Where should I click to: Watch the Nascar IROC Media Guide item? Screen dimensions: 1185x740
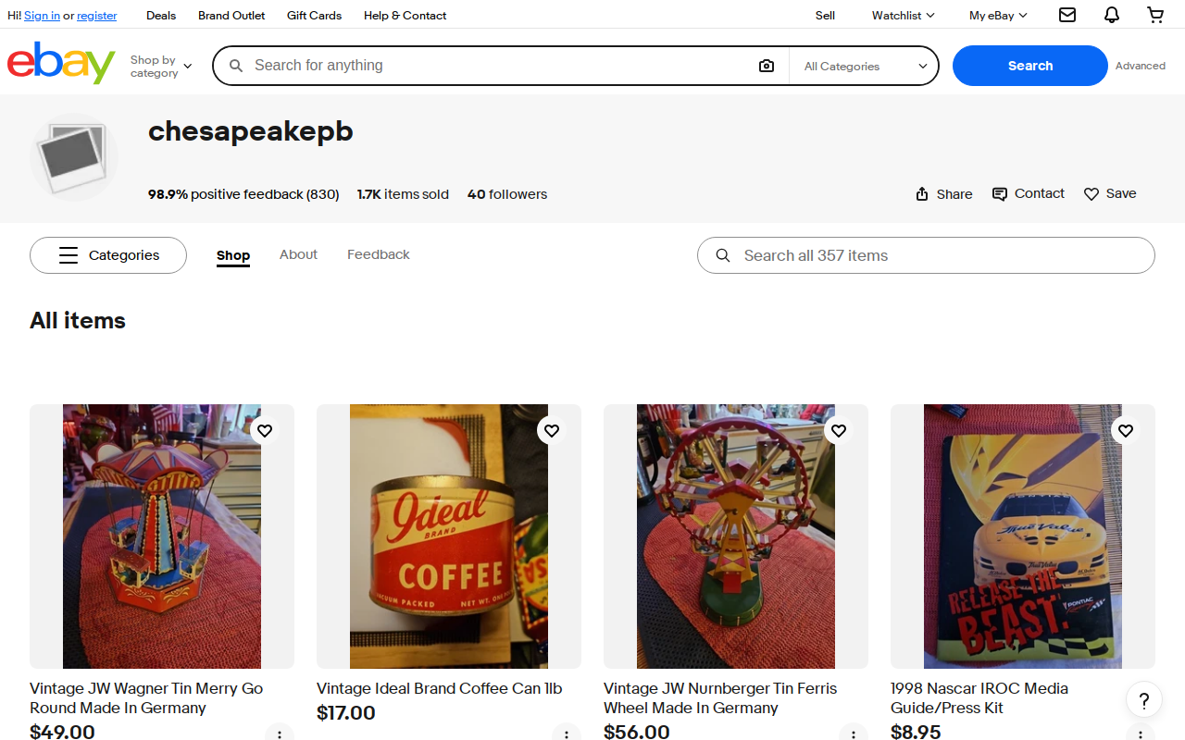1126,431
